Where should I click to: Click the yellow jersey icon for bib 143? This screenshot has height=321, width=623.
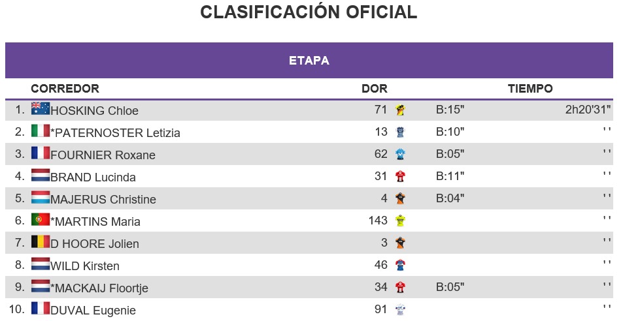(x=400, y=221)
